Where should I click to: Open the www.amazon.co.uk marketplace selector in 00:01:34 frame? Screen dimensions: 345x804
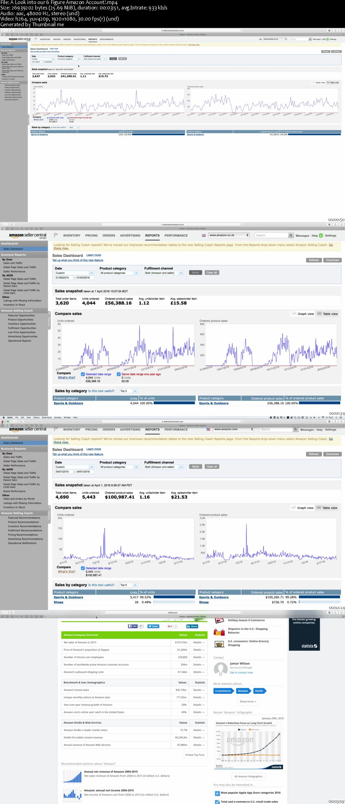(x=229, y=235)
